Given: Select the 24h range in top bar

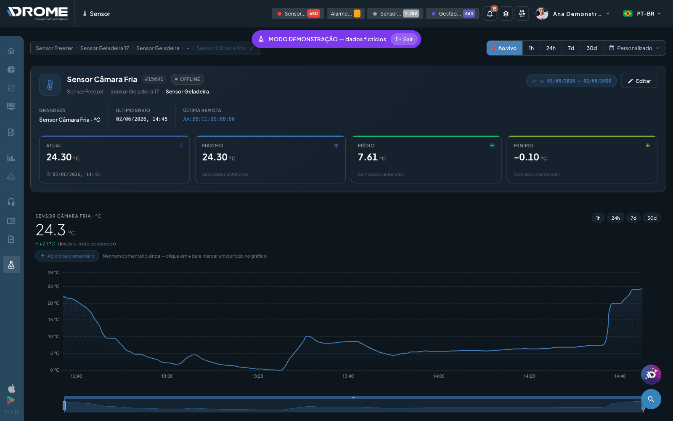Looking at the screenshot, I should click(551, 48).
